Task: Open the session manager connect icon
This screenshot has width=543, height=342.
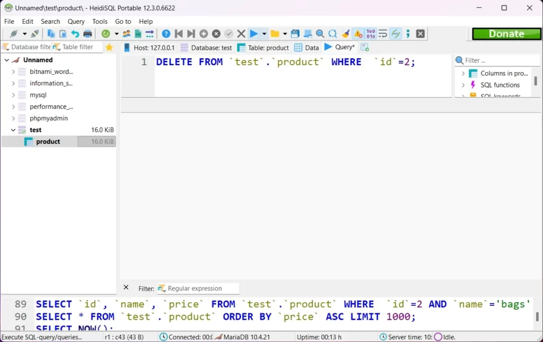Action: tap(14, 33)
